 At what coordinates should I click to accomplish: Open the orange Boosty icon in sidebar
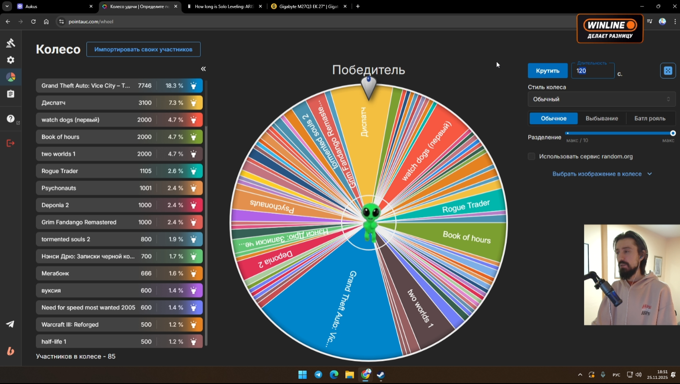pyautogui.click(x=10, y=351)
